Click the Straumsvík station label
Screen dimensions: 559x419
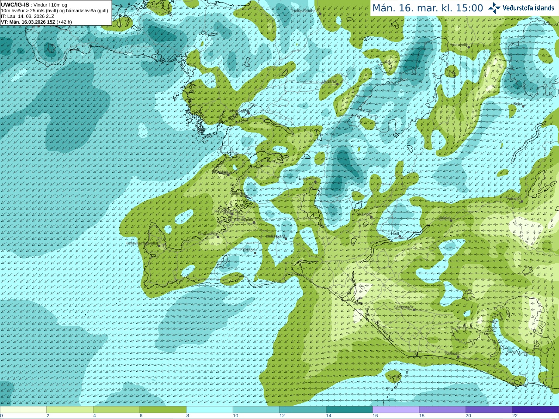207,234
